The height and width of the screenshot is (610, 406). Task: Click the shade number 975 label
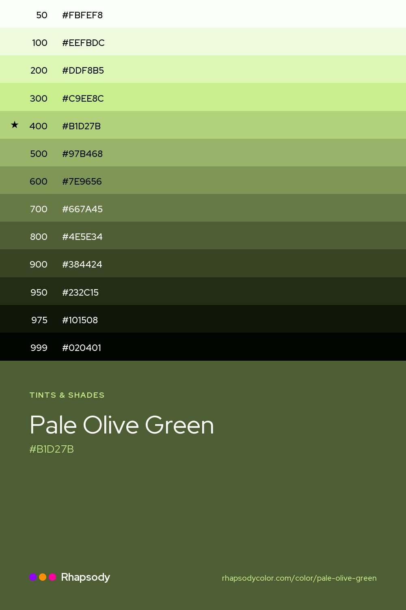[39, 320]
